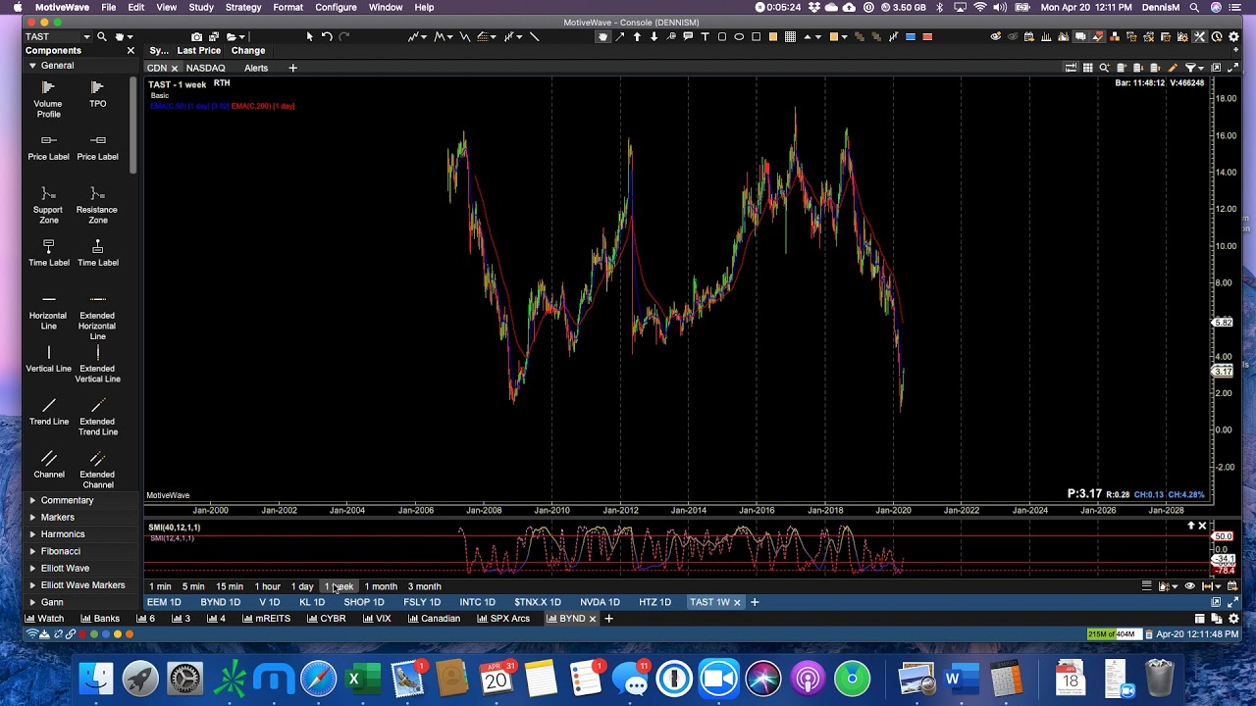Take a chart snapshot with camera icon
This screenshot has width=1256, height=706.
pos(196,36)
